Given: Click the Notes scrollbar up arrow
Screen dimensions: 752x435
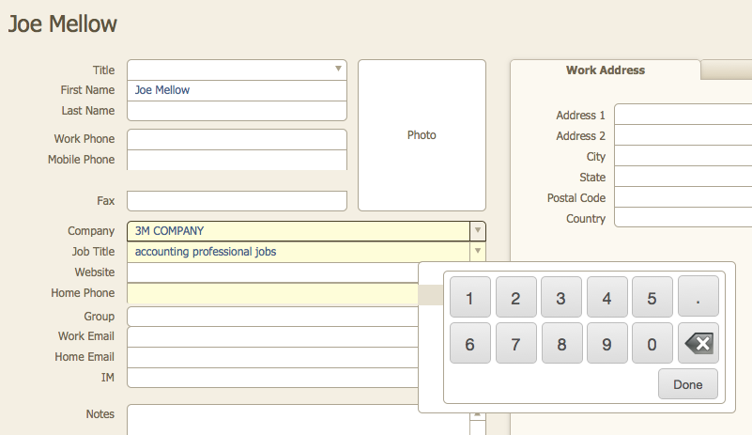Looking at the screenshot, I should click(478, 413).
